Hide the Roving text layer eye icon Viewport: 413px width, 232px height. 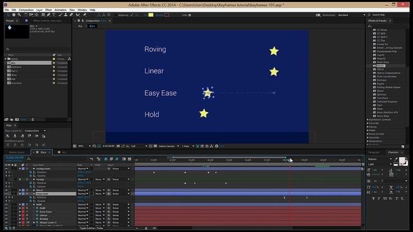[x=6, y=219]
